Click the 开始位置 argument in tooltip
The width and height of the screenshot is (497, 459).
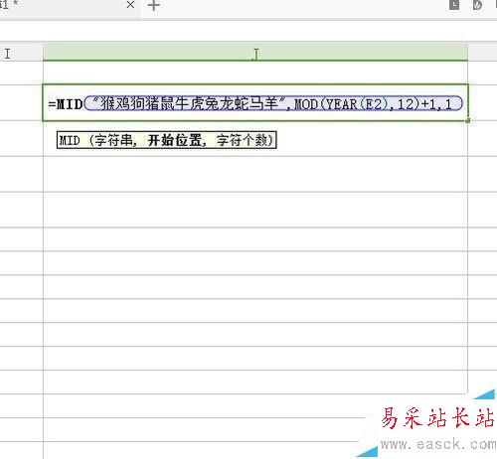click(x=175, y=140)
